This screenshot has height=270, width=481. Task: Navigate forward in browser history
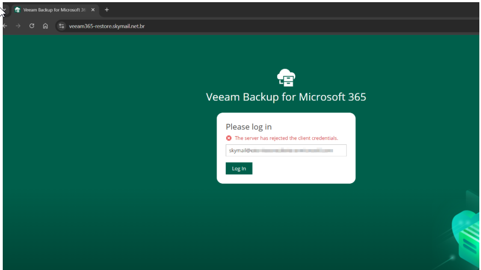(x=18, y=26)
